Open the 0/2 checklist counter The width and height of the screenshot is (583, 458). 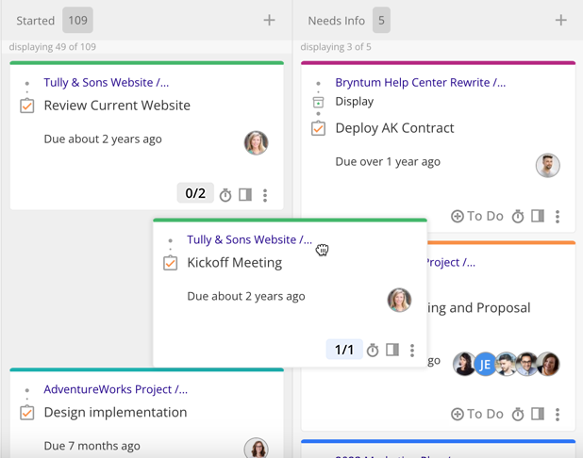(x=195, y=193)
